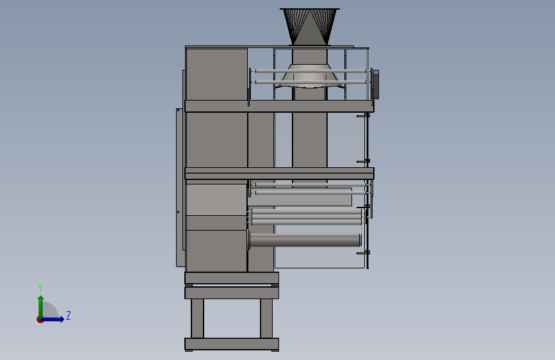Screen dimensions: 555x360
Task: Select the feed hopper funnel atop the machine
Action: click(310, 27)
